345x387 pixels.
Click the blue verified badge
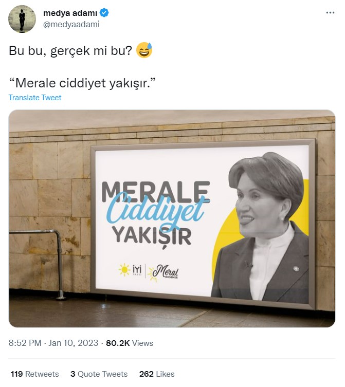(104, 13)
